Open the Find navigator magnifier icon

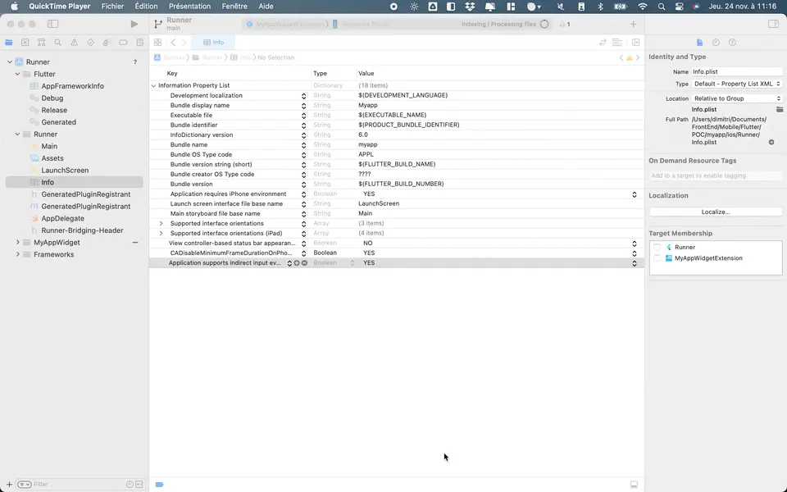pos(57,43)
